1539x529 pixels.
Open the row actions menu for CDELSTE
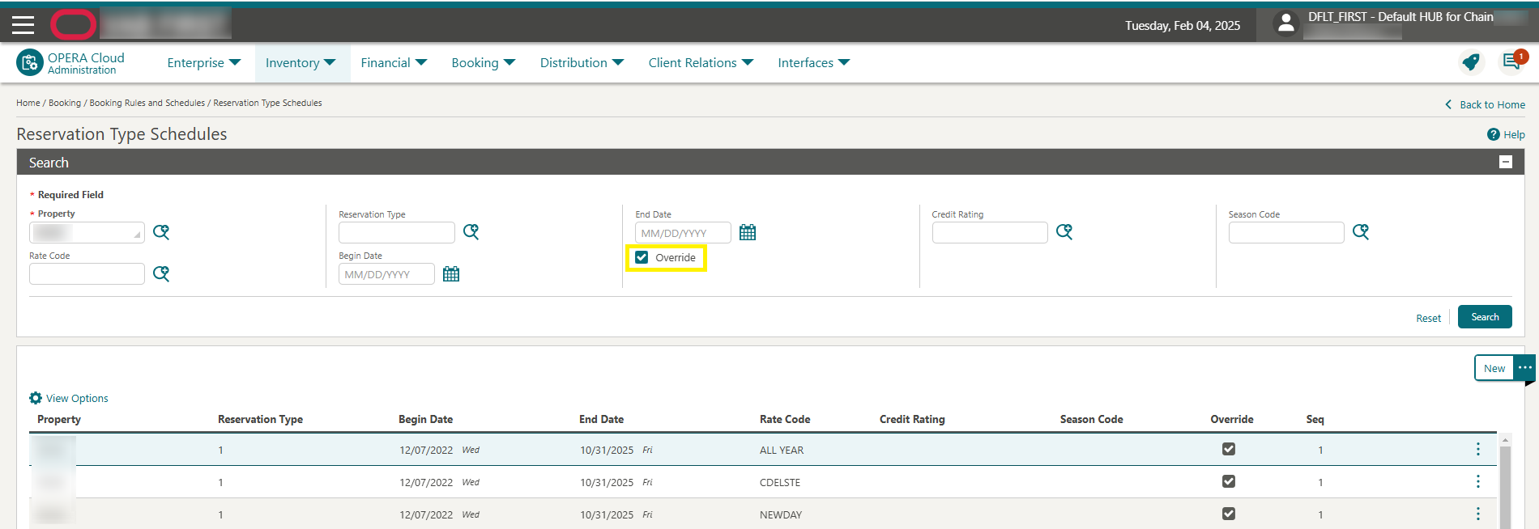[1478, 481]
